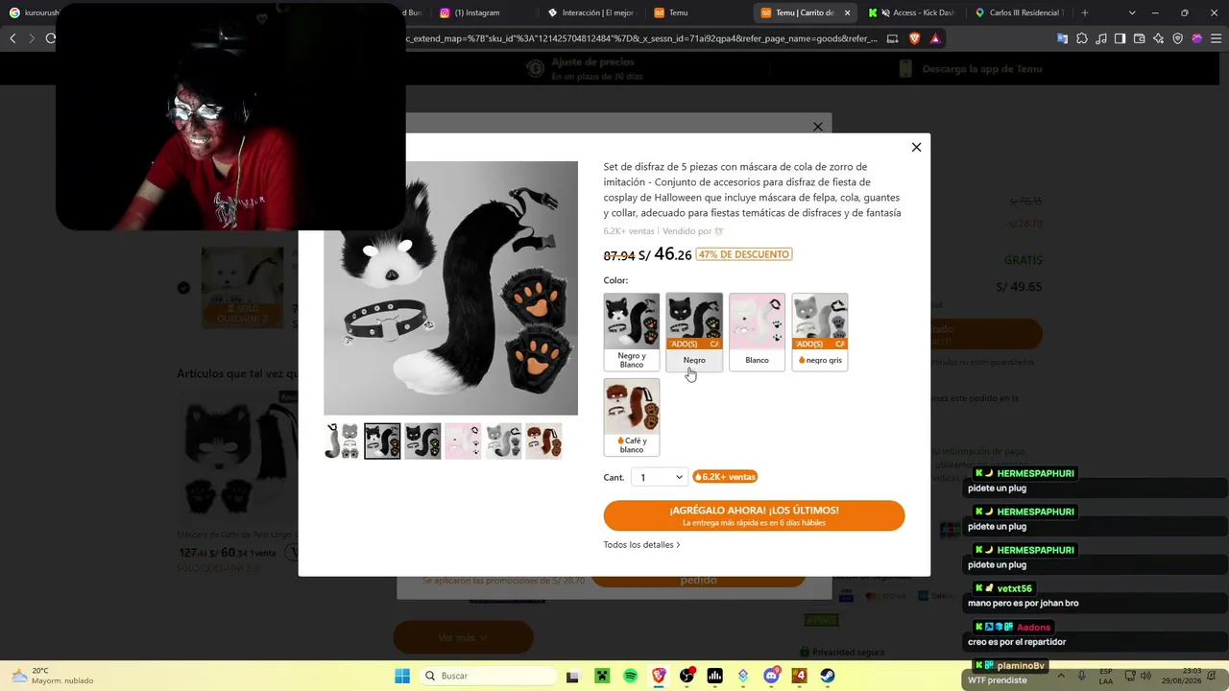Viewport: 1229px width, 691px height.
Task: Select the Negro y Blanco color option
Action: point(632,332)
